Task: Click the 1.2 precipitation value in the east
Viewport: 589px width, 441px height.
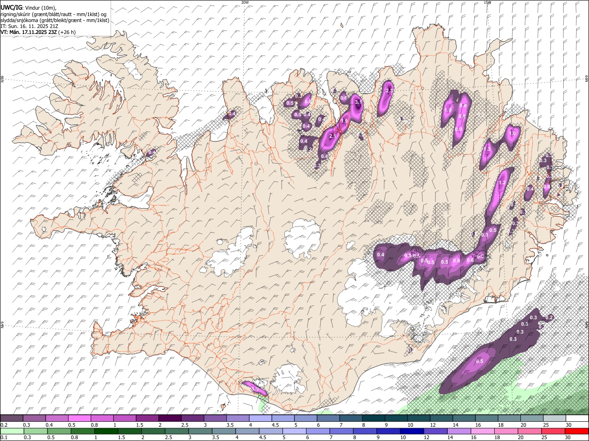Action: click(502, 183)
